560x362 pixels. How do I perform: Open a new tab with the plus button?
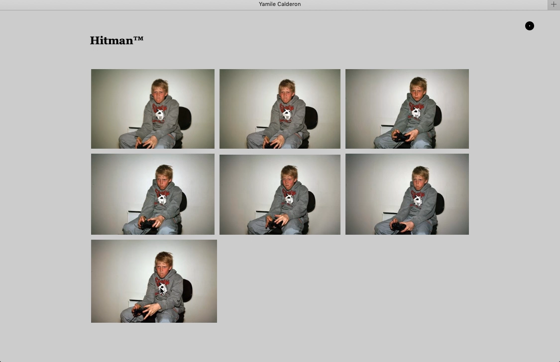554,4
